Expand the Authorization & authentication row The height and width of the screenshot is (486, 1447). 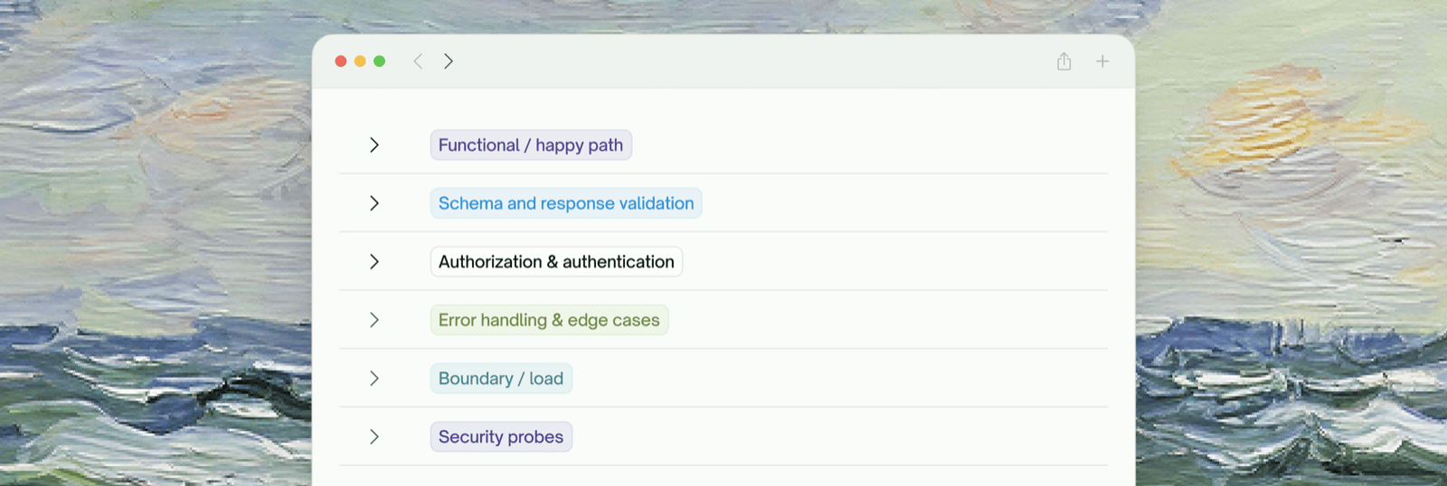pos(374,262)
